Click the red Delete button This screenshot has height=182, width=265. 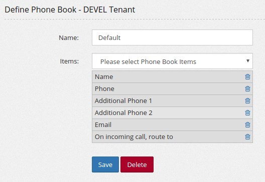[x=137, y=164]
